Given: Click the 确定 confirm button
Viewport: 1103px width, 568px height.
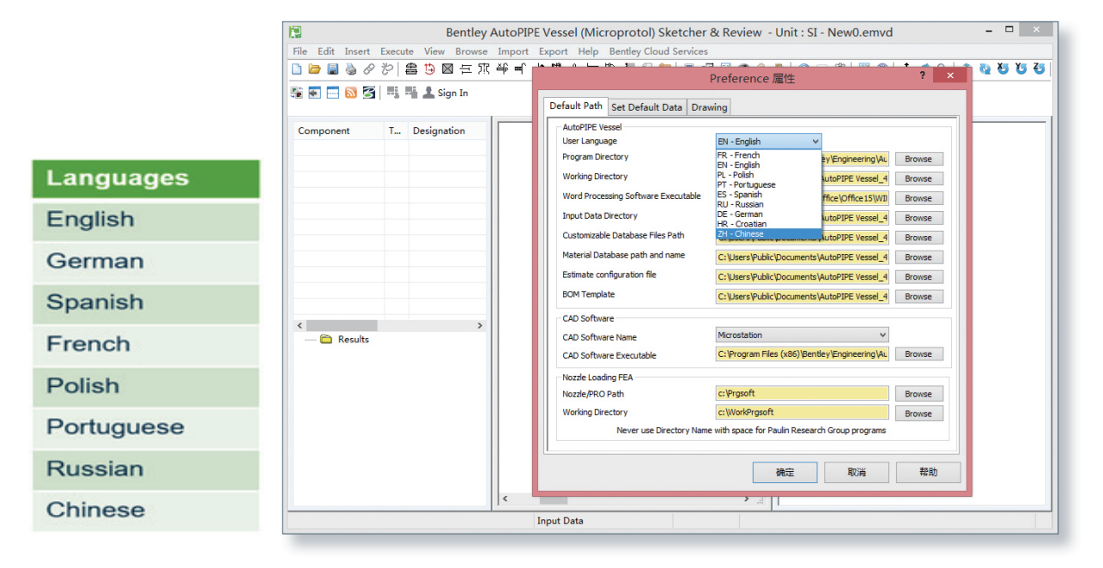Looking at the screenshot, I should pyautogui.click(x=785, y=472).
